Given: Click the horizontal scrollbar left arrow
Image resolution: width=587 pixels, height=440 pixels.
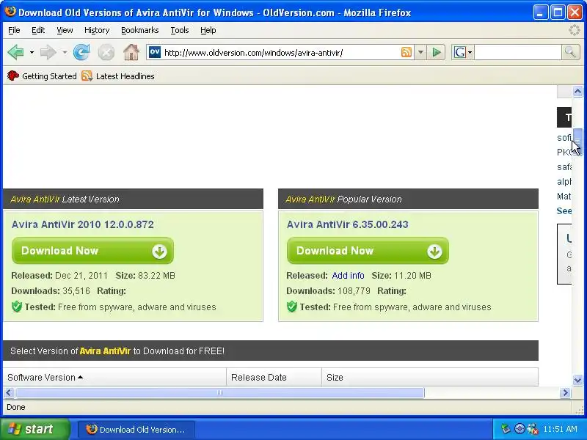Looking at the screenshot, I should tap(9, 393).
